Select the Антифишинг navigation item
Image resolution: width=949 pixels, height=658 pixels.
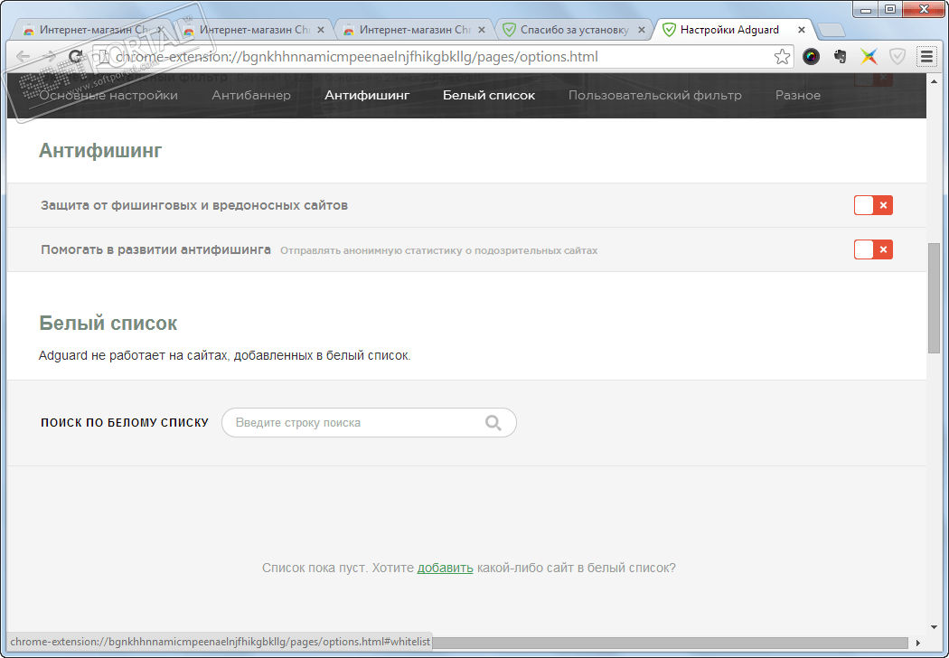click(x=367, y=95)
